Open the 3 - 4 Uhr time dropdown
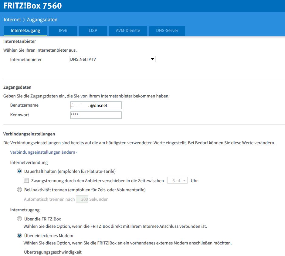Viewport: 285px width, 256px height. (177, 181)
